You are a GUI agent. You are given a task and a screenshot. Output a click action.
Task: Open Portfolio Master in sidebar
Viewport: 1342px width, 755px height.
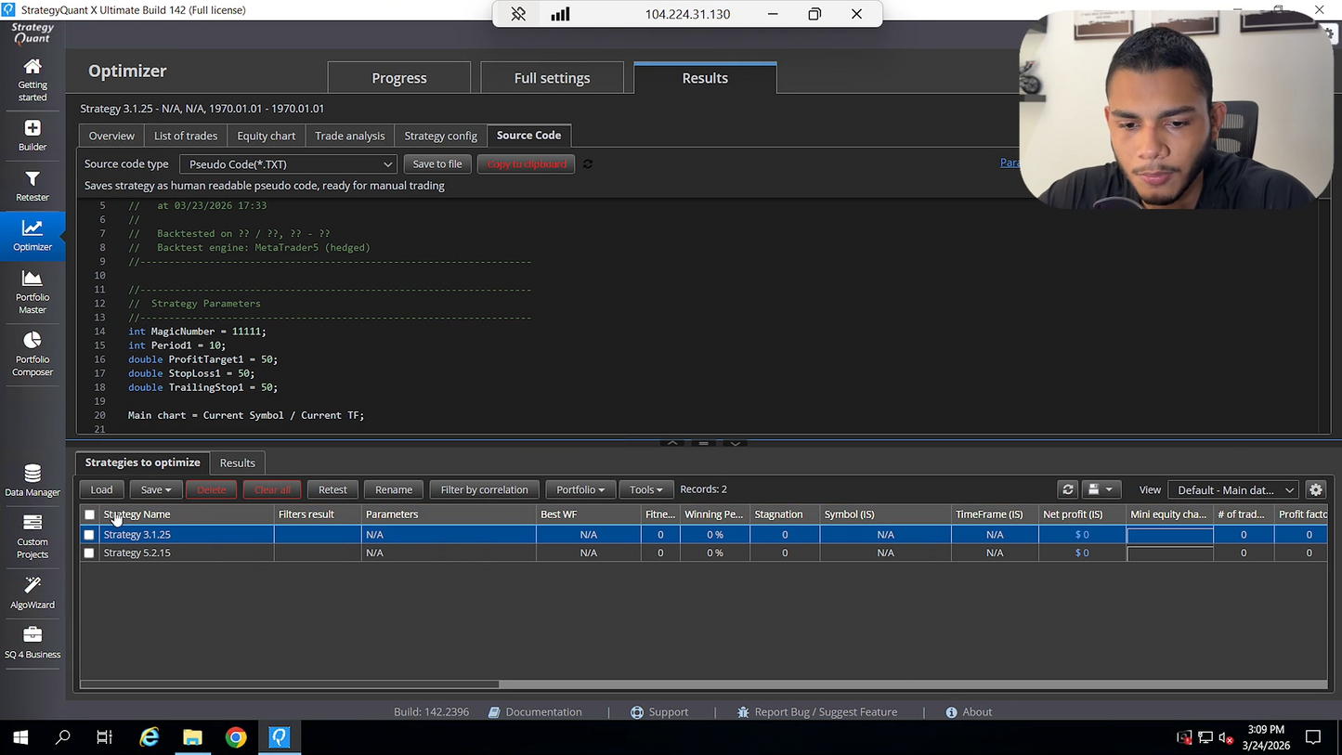coord(33,292)
